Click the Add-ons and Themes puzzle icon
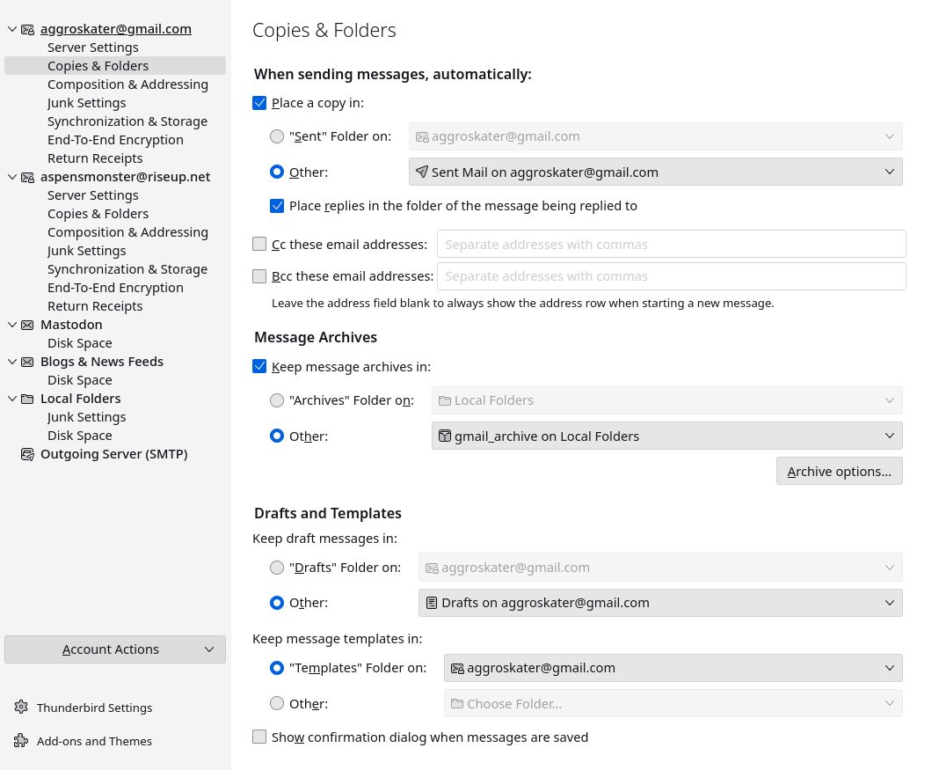The image size is (939, 770). [x=21, y=741]
